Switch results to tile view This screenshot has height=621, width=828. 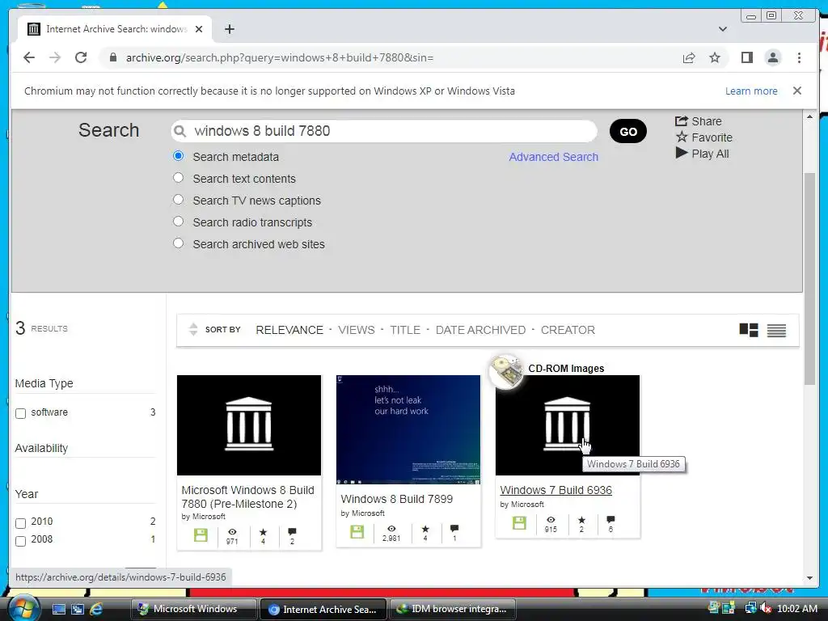click(748, 330)
